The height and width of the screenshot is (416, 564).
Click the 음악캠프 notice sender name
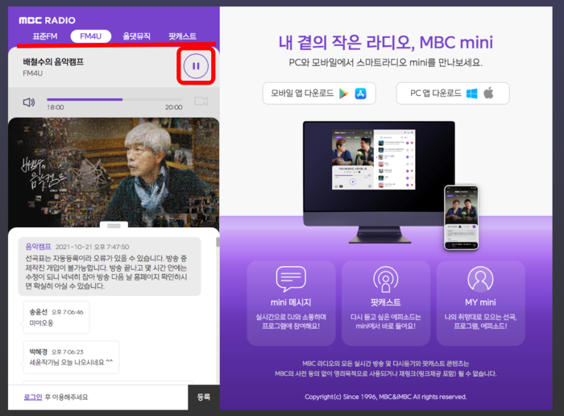[38, 247]
